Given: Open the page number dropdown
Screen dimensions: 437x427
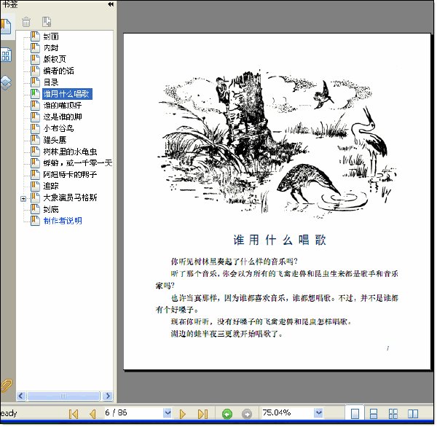Looking at the screenshot, I should coord(168,412).
